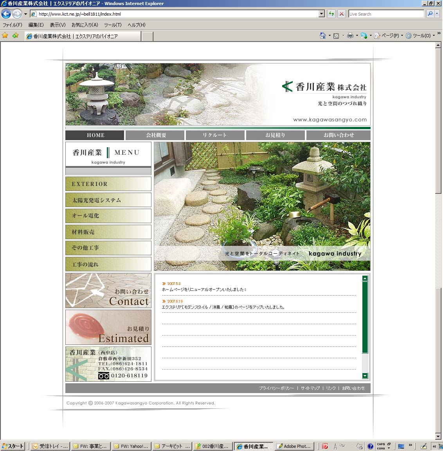Click the footer お問い合わせ link
The height and width of the screenshot is (451, 443).
[353, 388]
